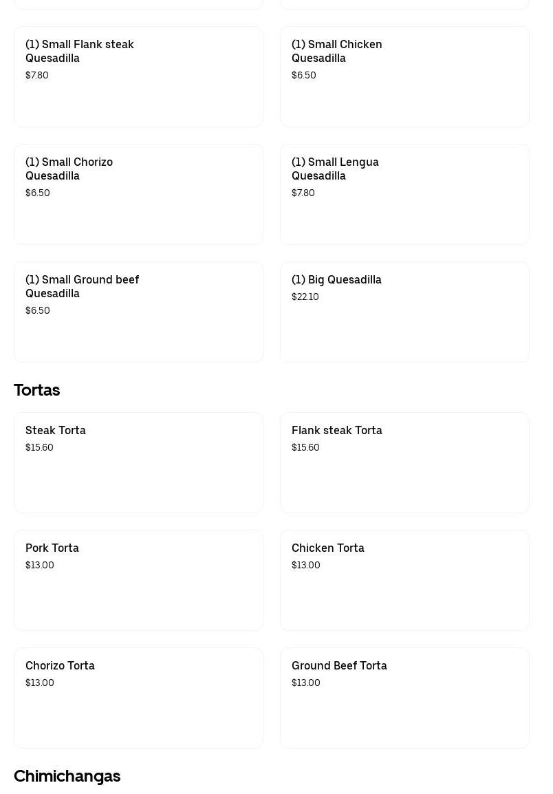Open the Small Flank steak Quesadilla item
Viewport: 553px width, 794px height.
click(x=138, y=76)
